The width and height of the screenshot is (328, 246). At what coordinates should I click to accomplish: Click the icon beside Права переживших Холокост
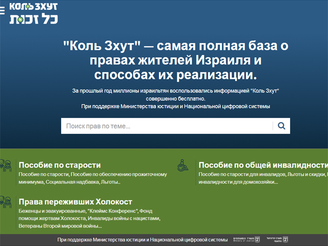(x=6, y=202)
